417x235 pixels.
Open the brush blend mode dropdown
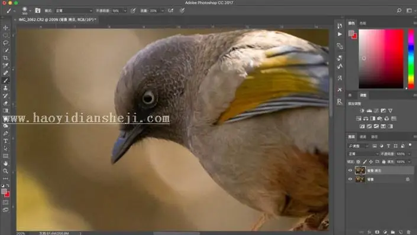click(74, 11)
